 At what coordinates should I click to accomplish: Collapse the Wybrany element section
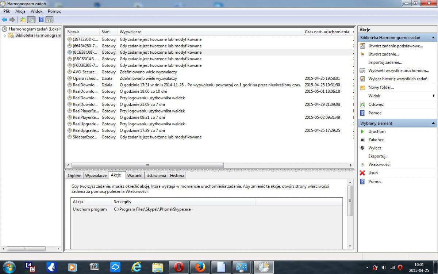point(433,123)
